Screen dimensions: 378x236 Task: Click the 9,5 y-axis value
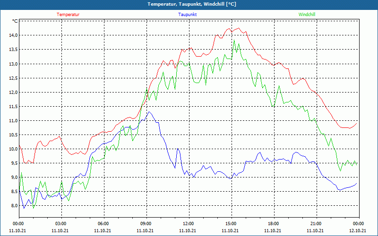click(15, 163)
